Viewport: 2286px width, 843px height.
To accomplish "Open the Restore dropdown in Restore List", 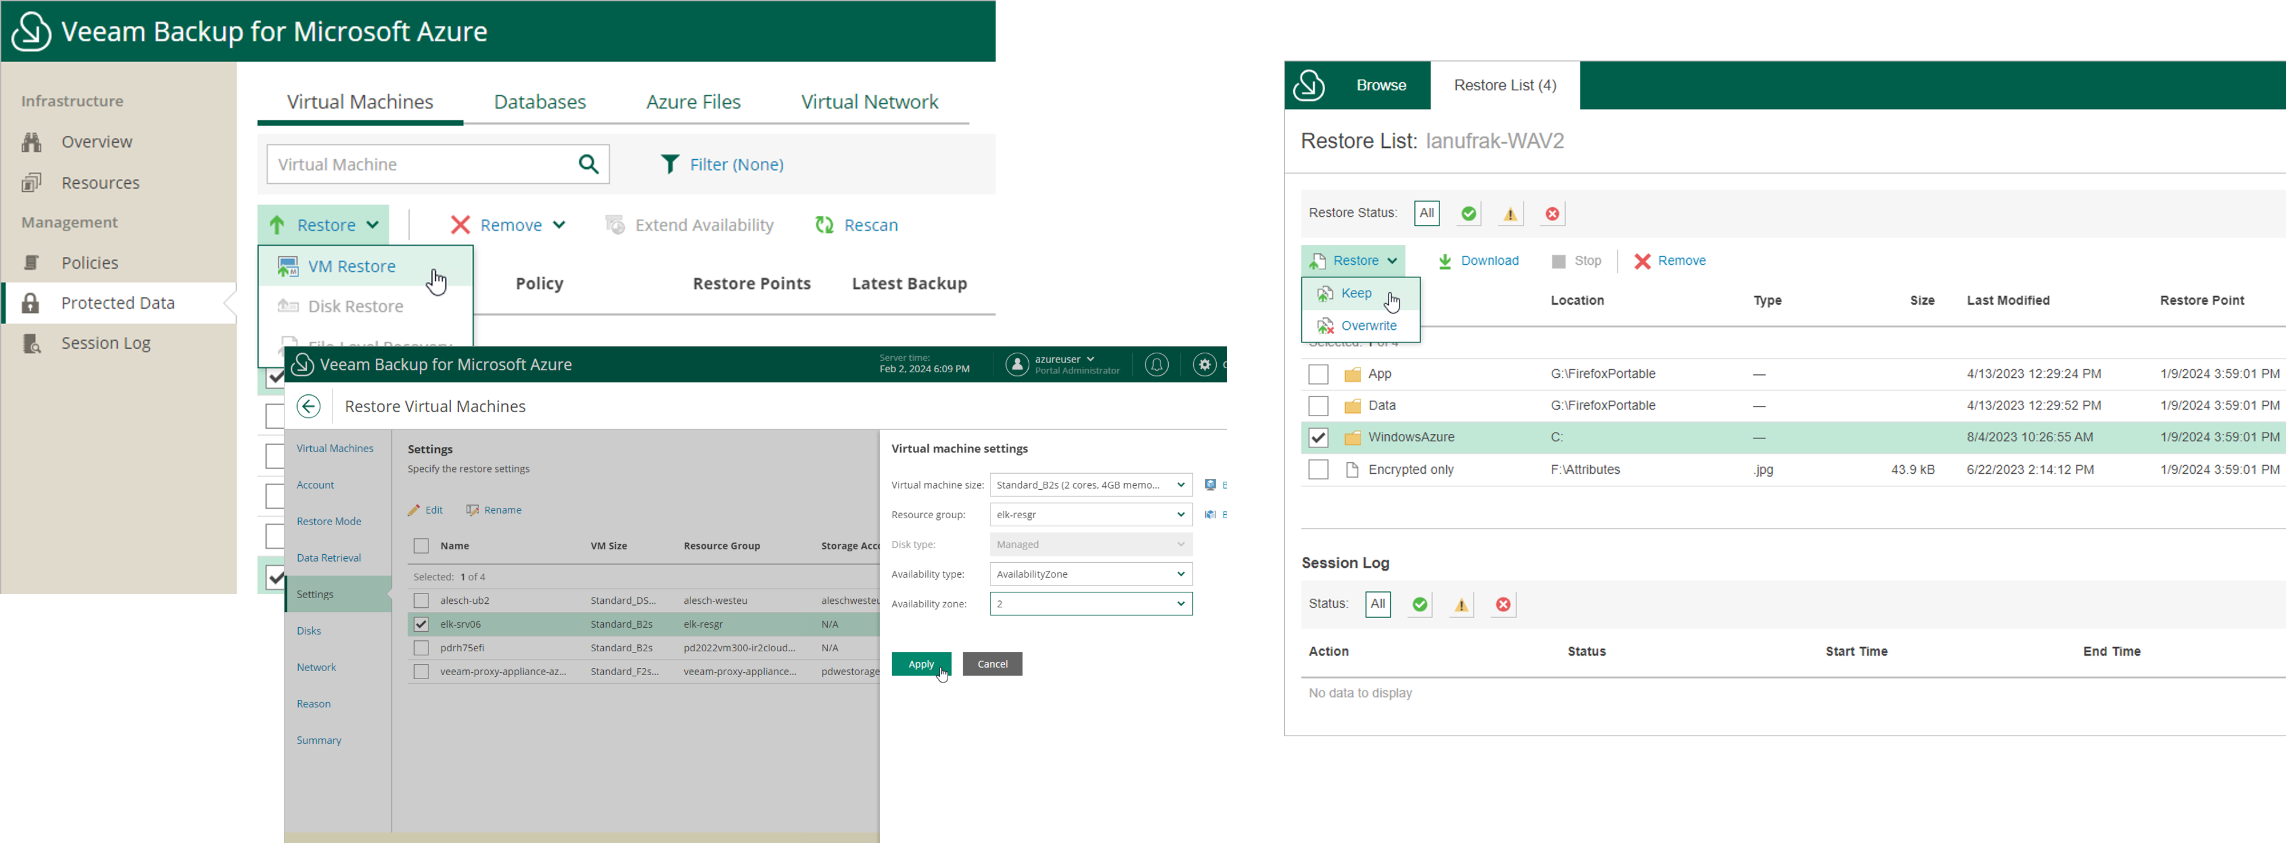I will click(x=1353, y=261).
